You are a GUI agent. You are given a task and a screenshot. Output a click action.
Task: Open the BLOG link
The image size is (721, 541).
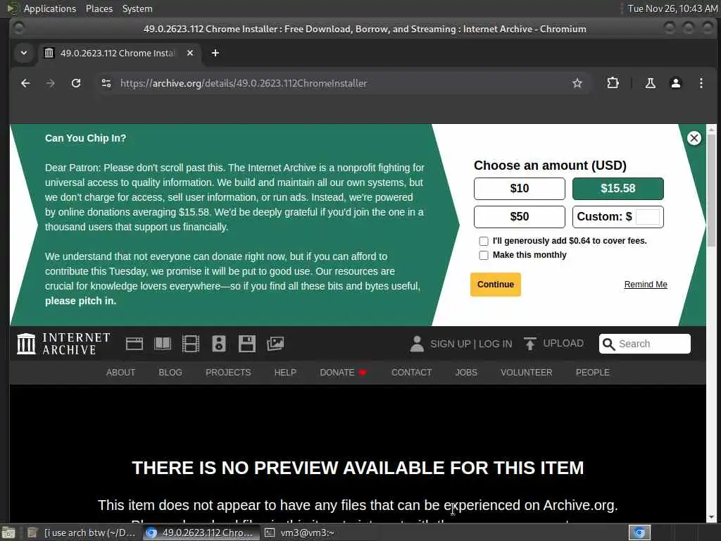(x=170, y=373)
